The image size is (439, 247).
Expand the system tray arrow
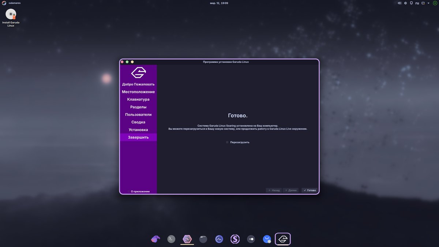coord(428,3)
